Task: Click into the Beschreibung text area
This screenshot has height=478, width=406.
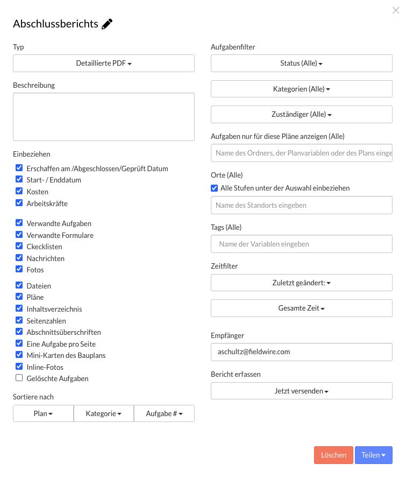Action: pos(104,117)
